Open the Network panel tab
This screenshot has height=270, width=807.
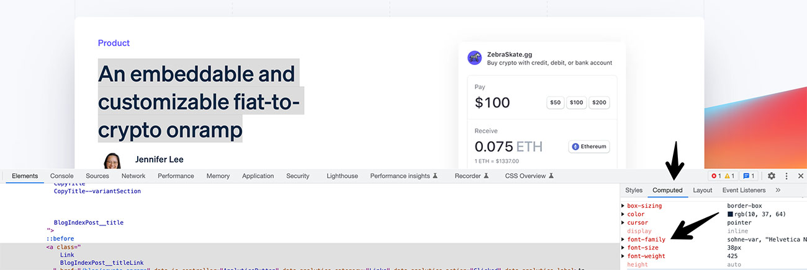pyautogui.click(x=133, y=176)
